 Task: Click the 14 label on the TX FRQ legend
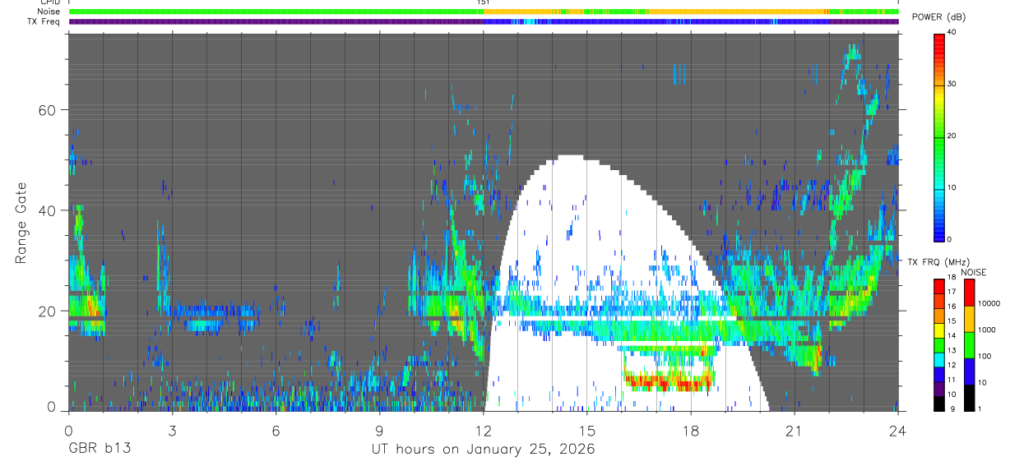952,336
